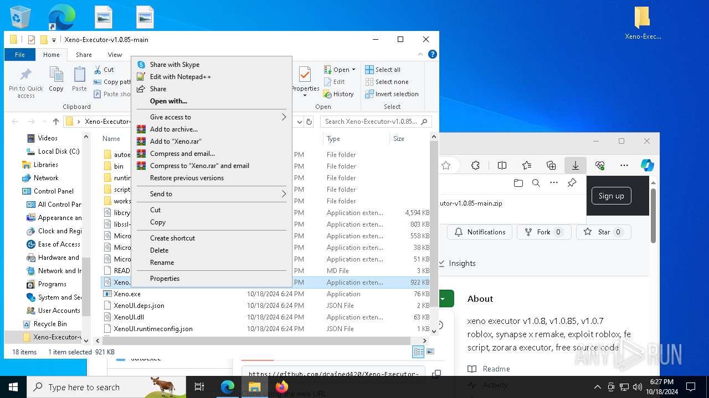Open downloads folder icon in Edge panel
Viewport: 709px width, 398px height.
click(518, 183)
